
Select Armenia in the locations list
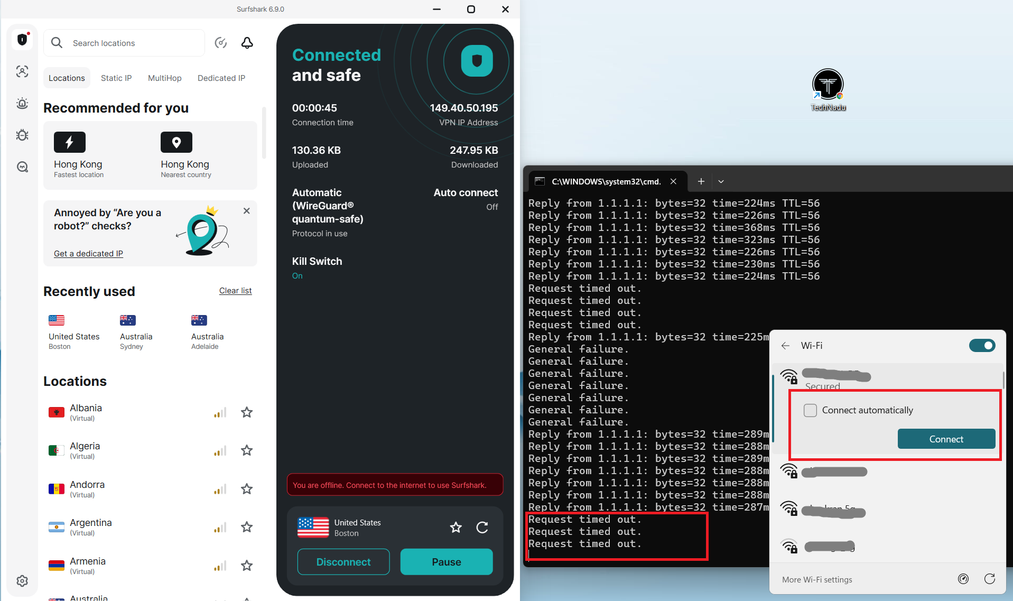[x=151, y=566]
